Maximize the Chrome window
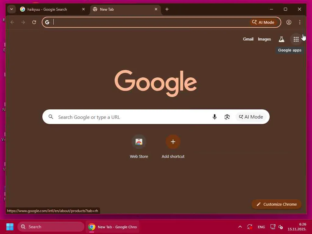 (285, 9)
